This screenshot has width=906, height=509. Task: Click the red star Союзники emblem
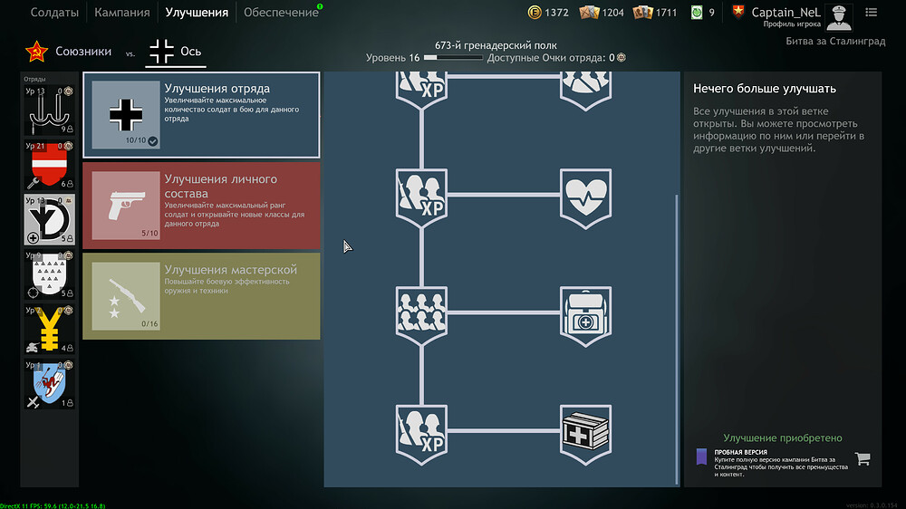click(x=36, y=52)
